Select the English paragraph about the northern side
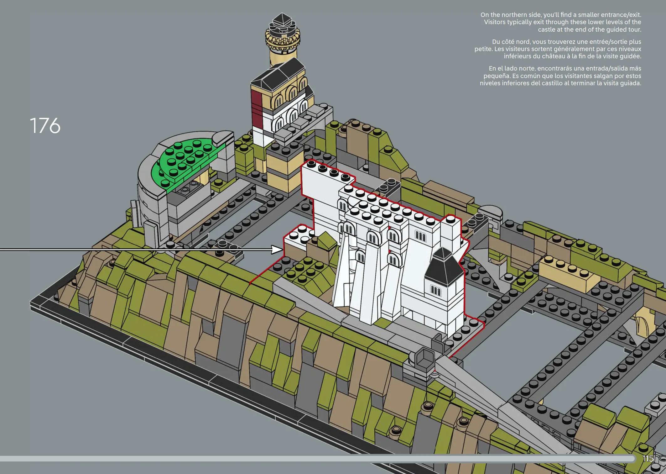Screen dimensions: 666x474 [x=561, y=22]
